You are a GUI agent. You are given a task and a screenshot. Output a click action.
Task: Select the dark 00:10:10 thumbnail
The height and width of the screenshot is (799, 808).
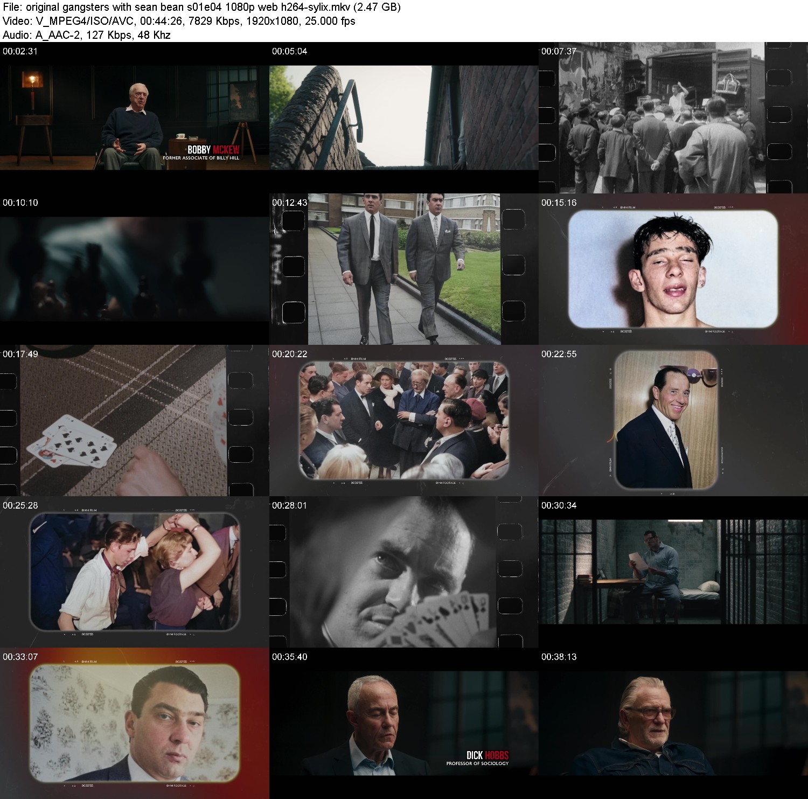pos(135,269)
